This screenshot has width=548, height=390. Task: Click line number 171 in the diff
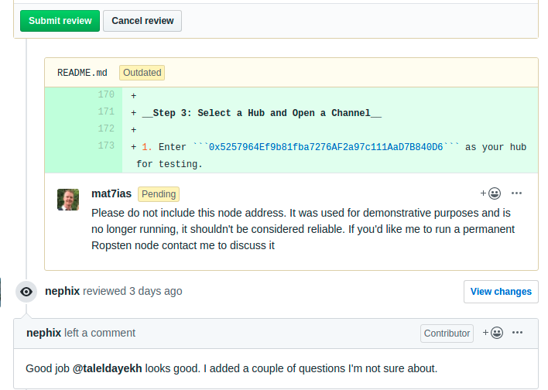[x=106, y=111]
